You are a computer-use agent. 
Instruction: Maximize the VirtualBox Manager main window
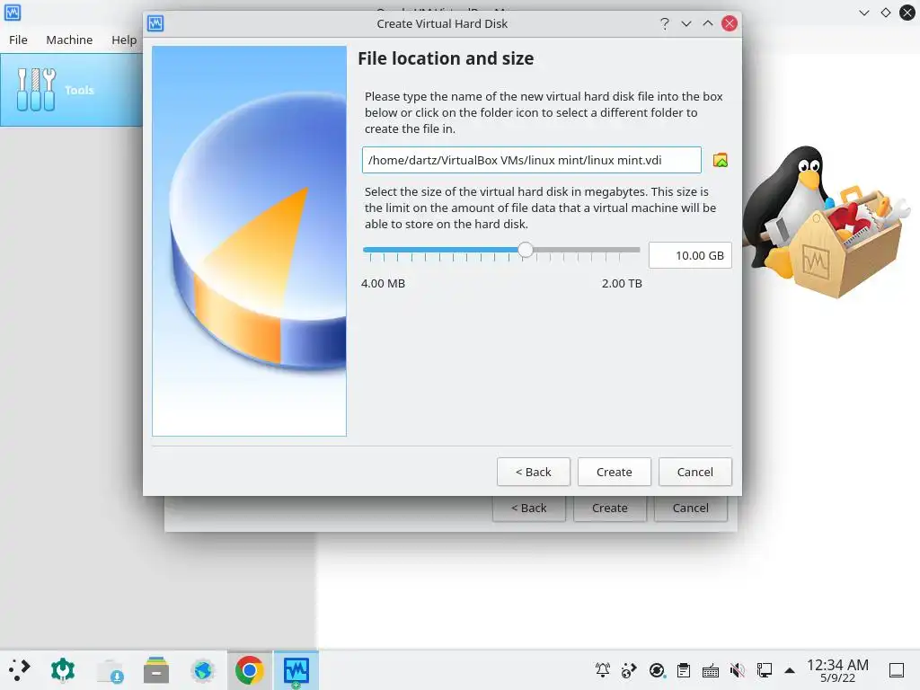coord(885,13)
